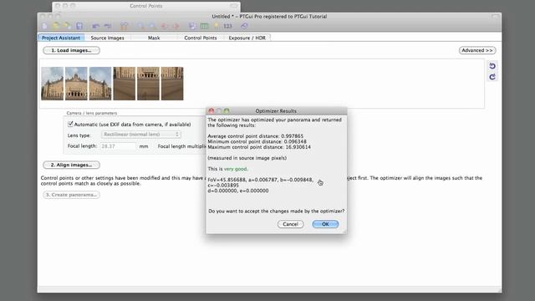Click the Undo toolbar icon
The height and width of the screenshot is (301, 535).
point(96,26)
